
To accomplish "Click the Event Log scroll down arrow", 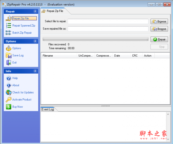I will 168,139.
